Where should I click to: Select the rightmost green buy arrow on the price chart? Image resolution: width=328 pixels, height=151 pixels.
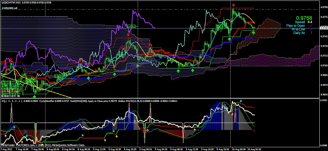(x=253, y=33)
